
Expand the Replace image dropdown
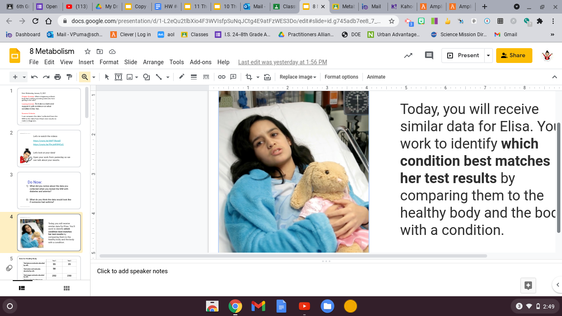pos(298,77)
